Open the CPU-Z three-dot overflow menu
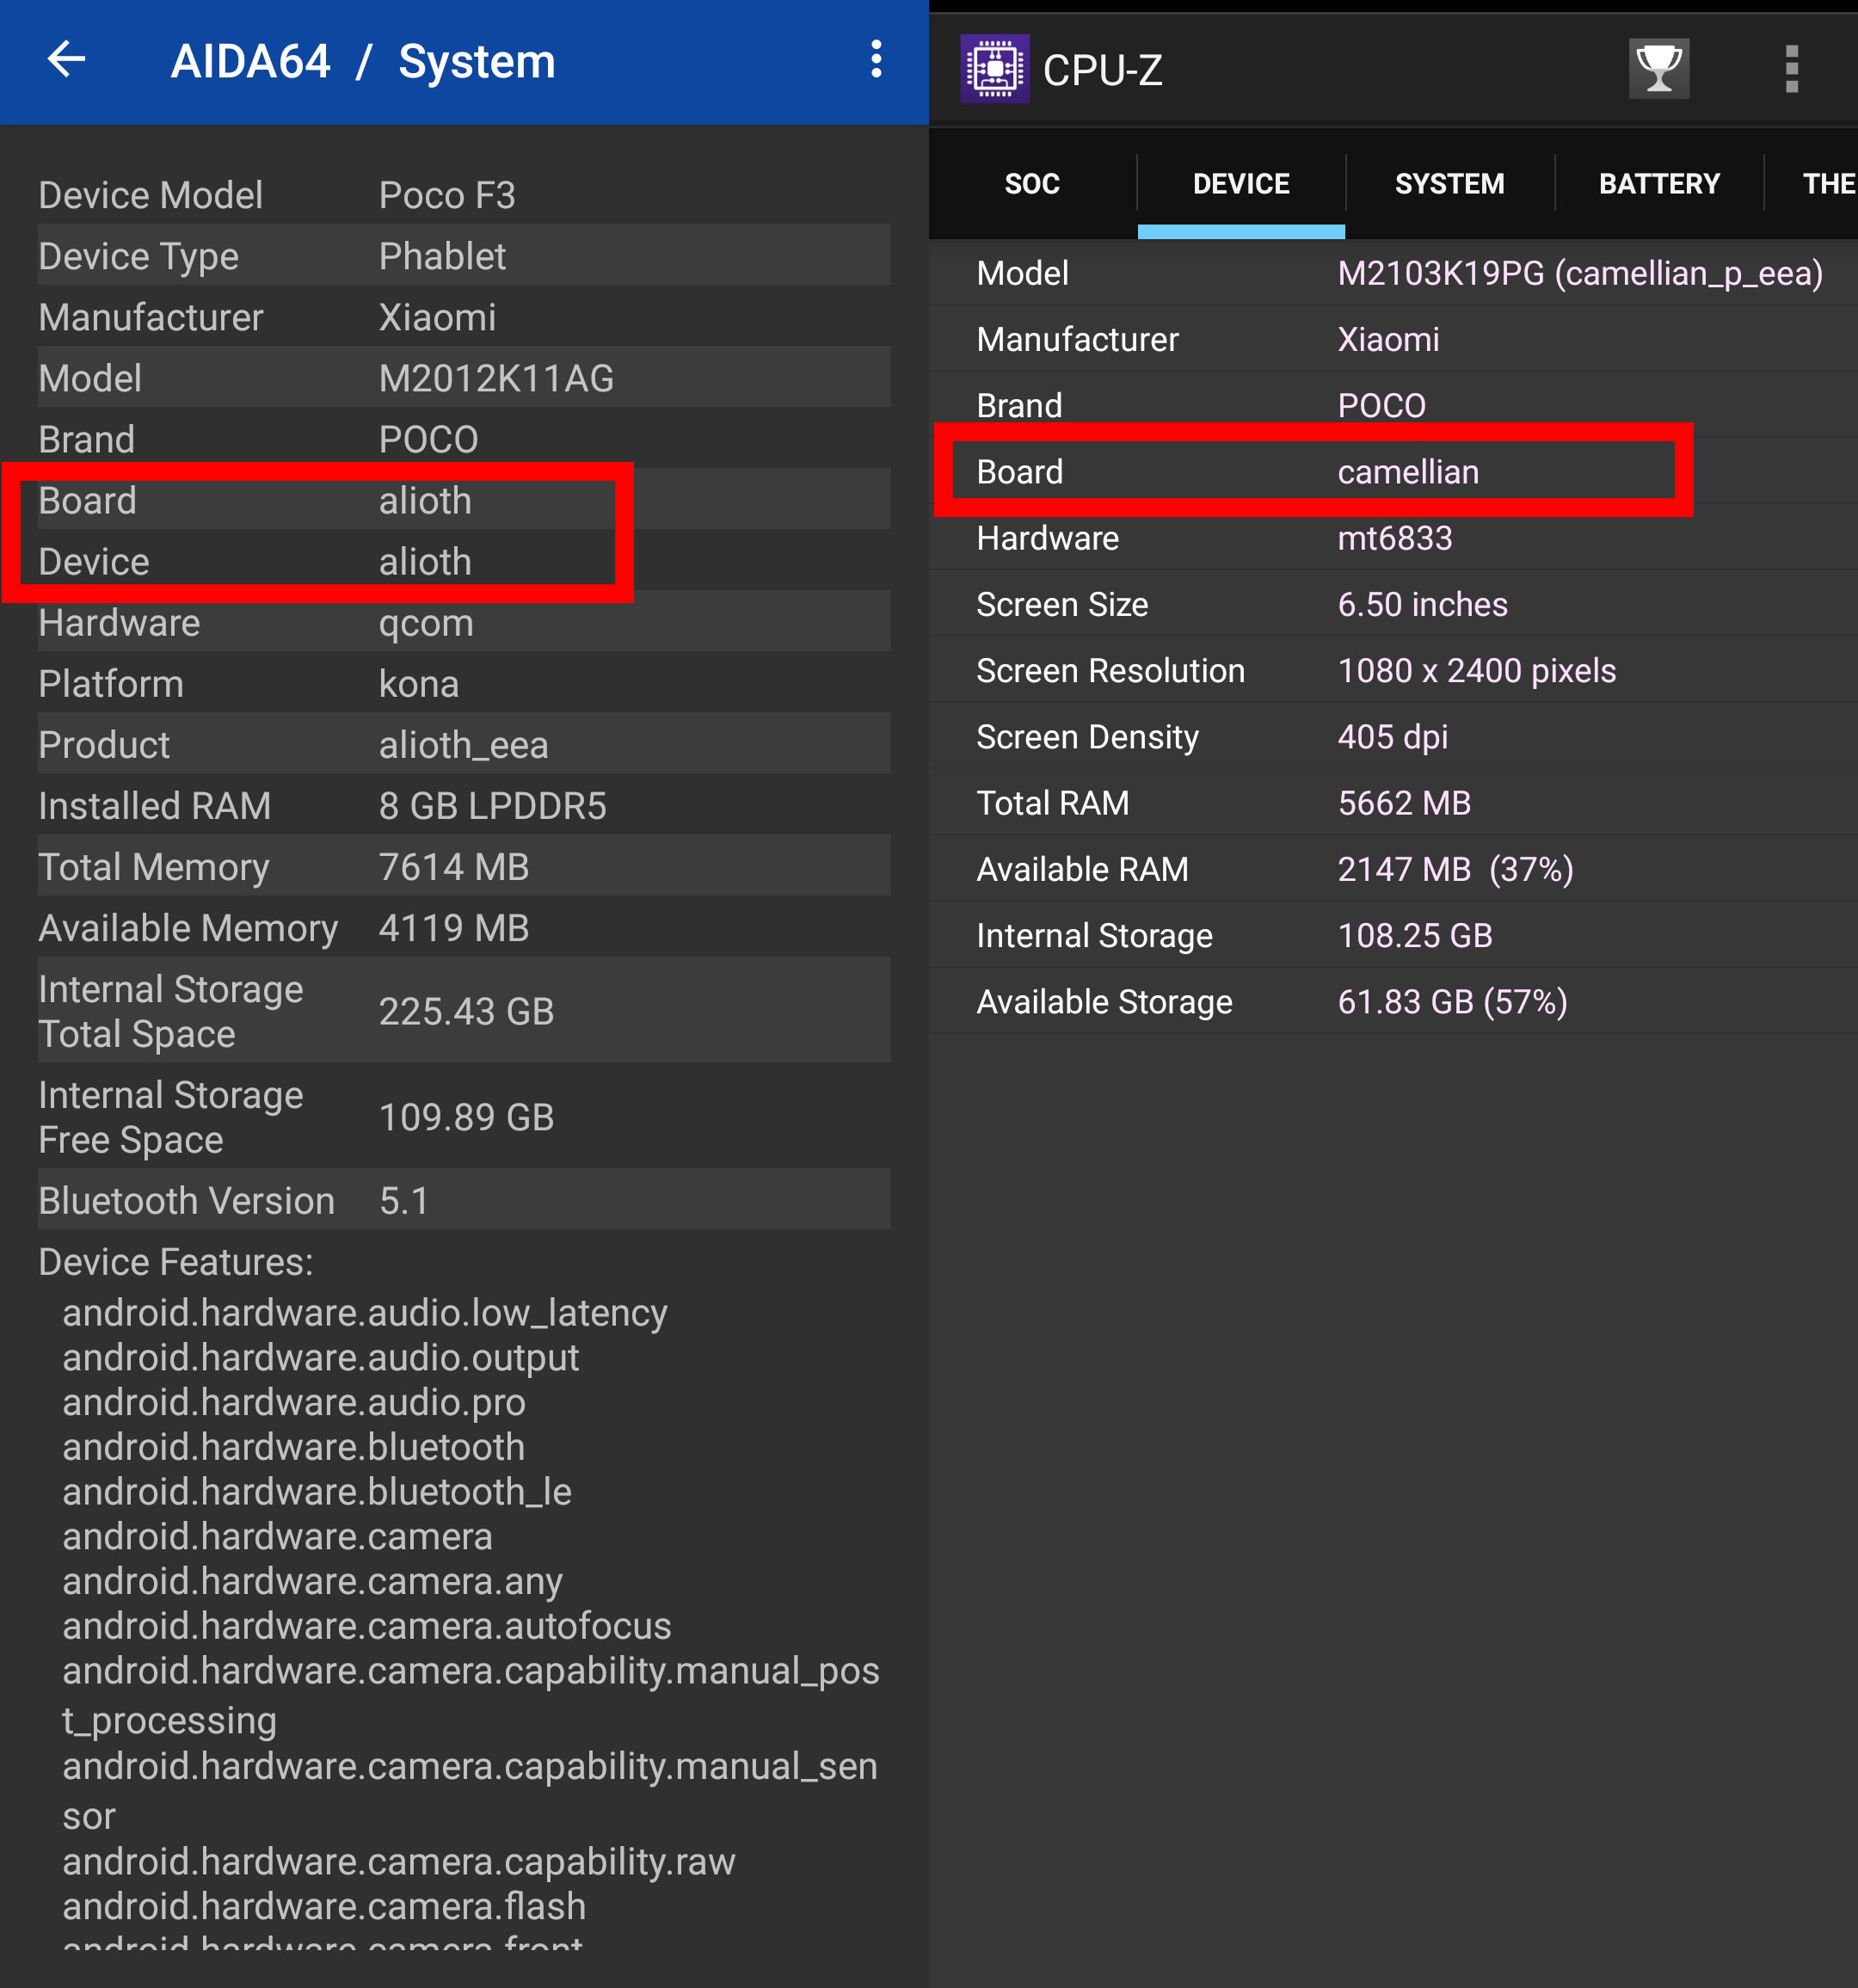The image size is (1858, 1988). (1791, 69)
